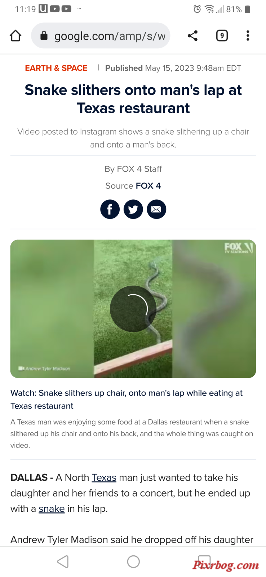
Task: Click the google.com/amp URL field
Action: coord(101,36)
